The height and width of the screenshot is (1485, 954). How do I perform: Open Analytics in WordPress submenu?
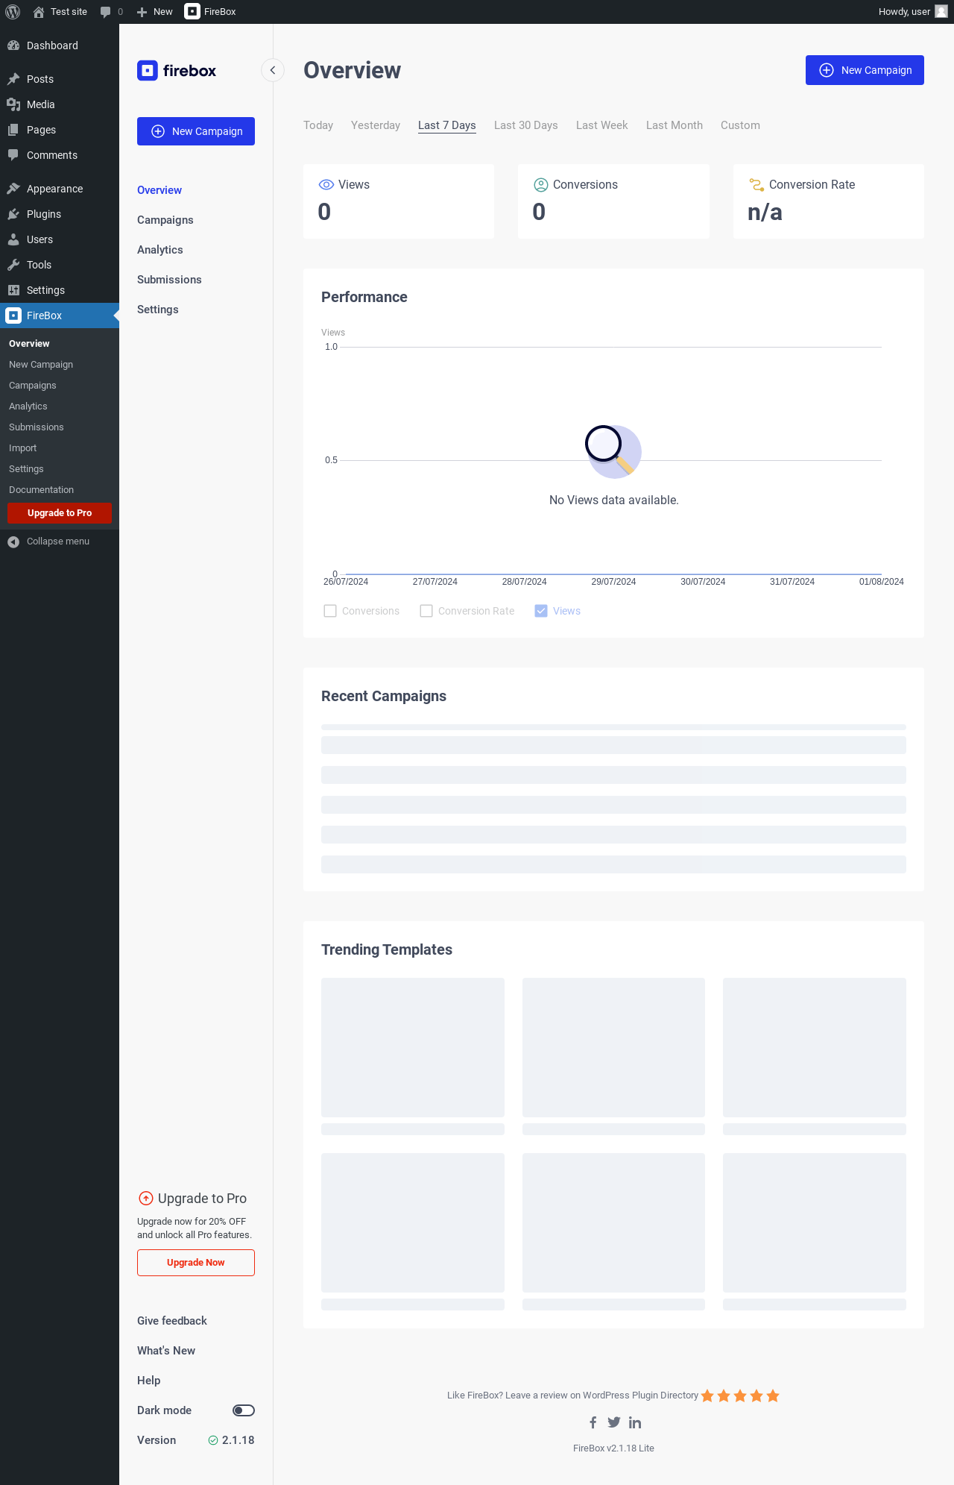(x=28, y=406)
